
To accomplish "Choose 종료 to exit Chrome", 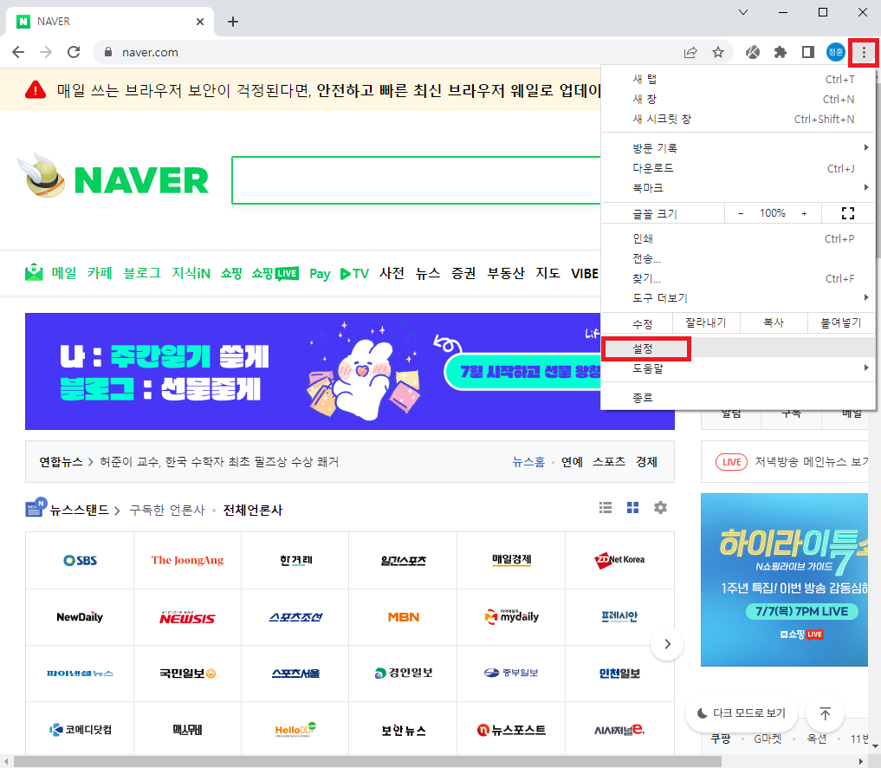I will click(738, 398).
